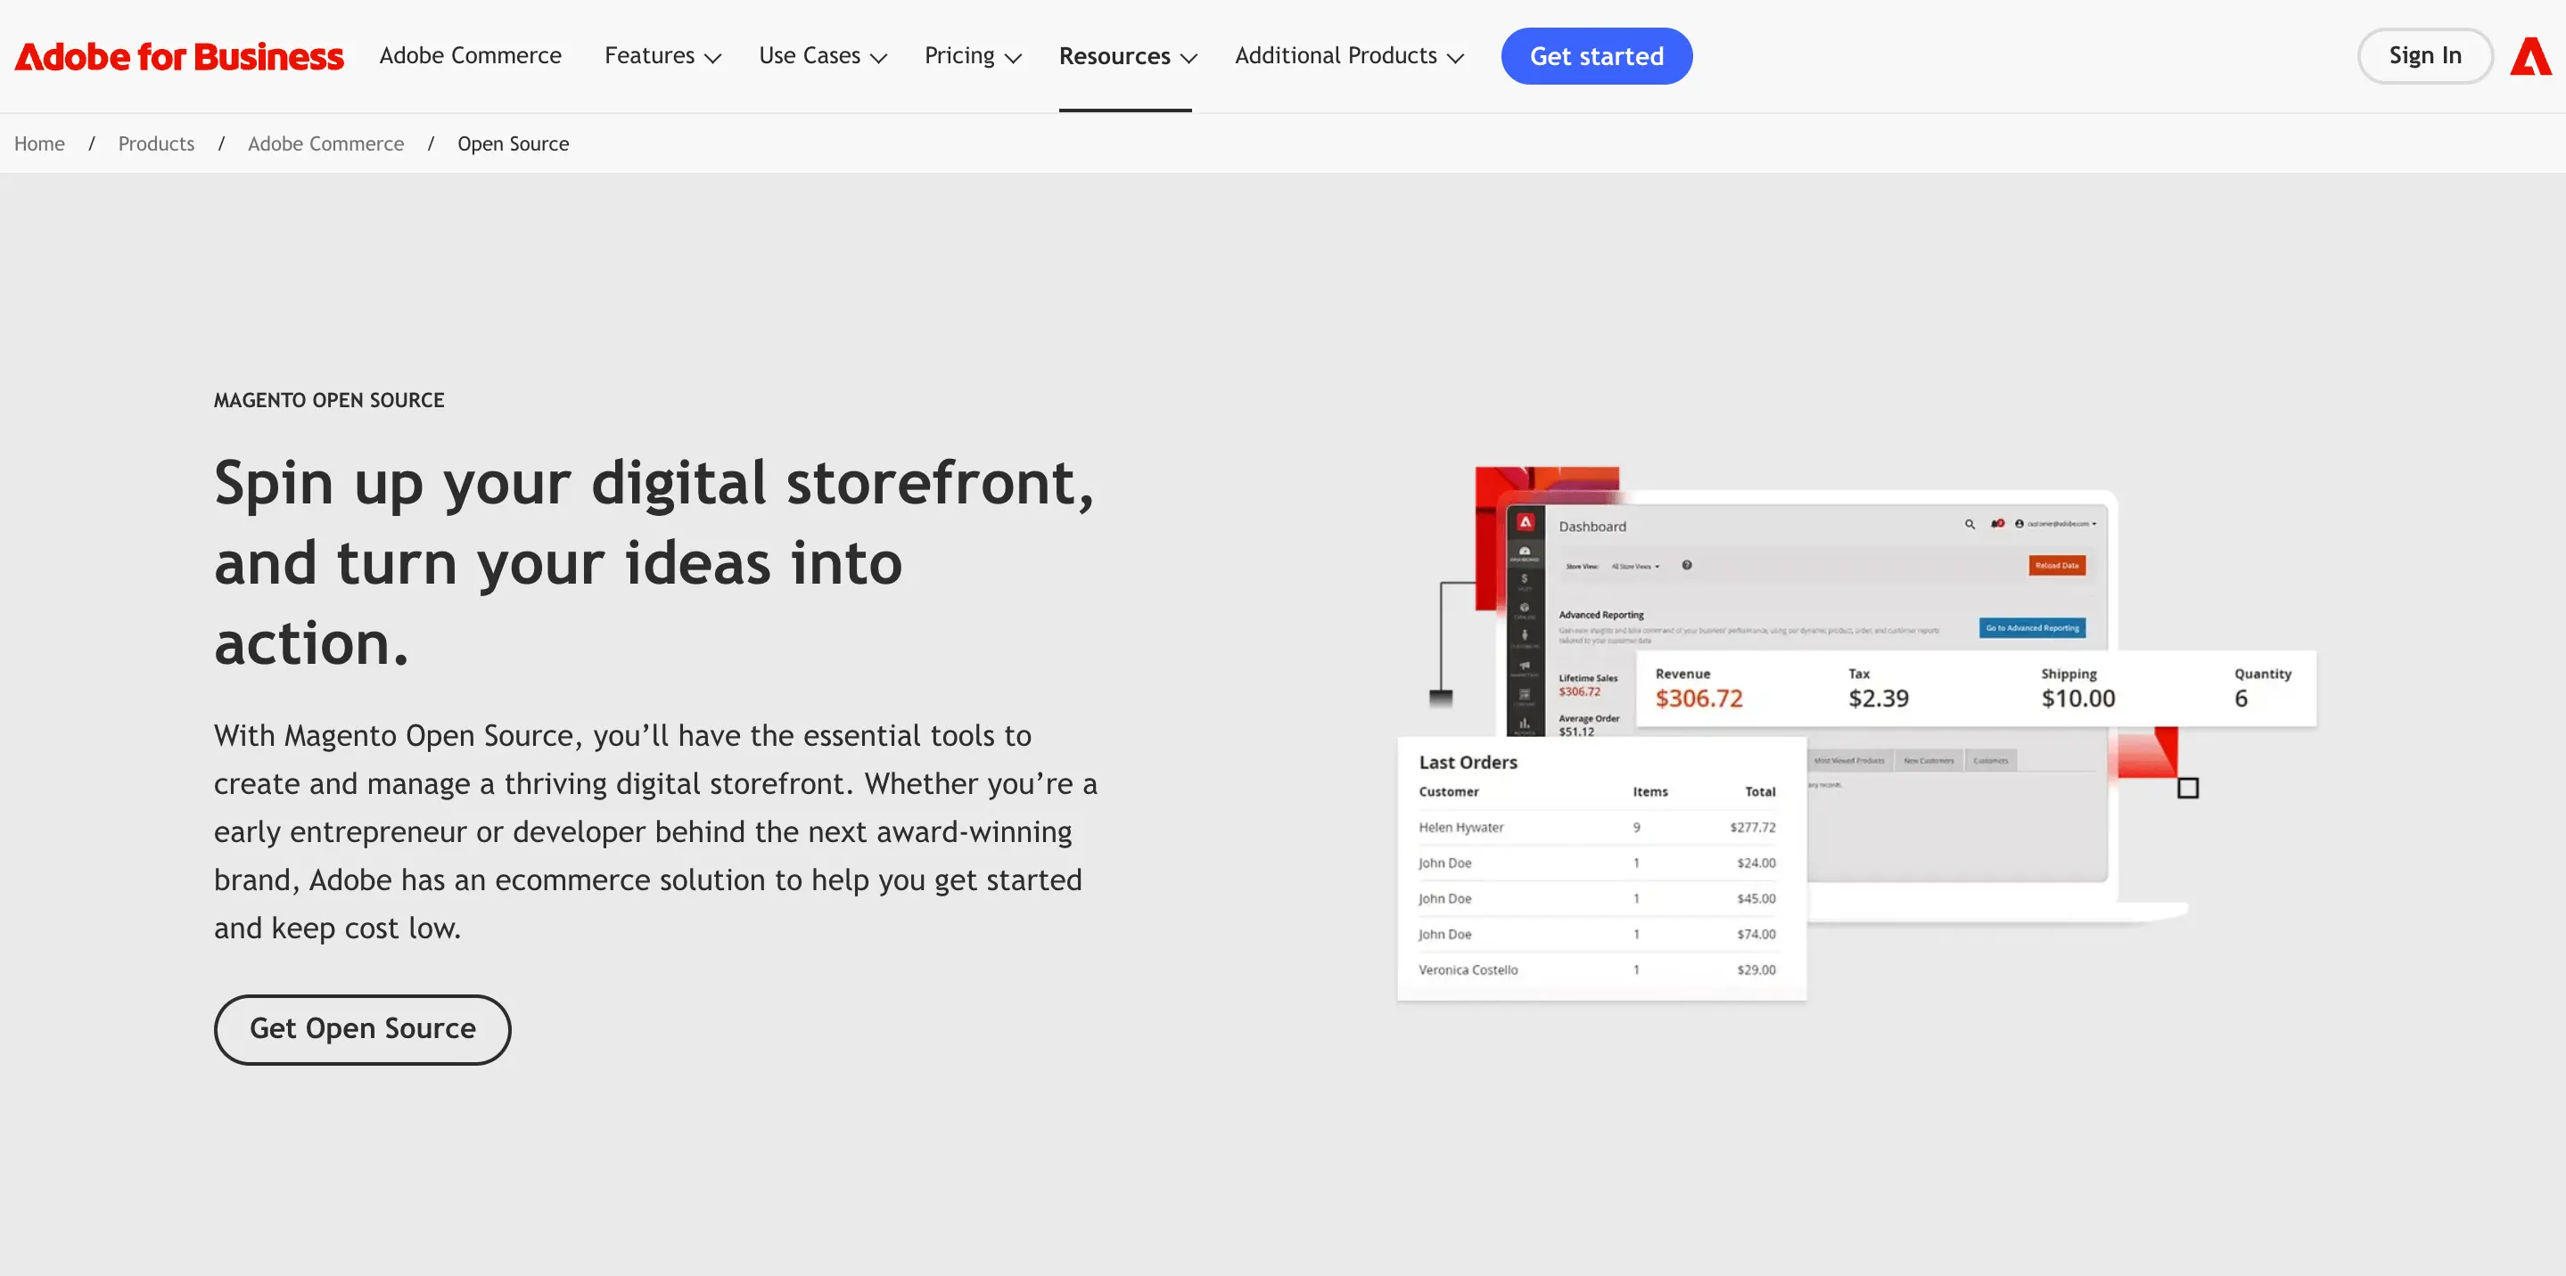This screenshot has height=1276, width=2566.
Task: Click the Go to Advanced Reporting button
Action: coord(2032,628)
